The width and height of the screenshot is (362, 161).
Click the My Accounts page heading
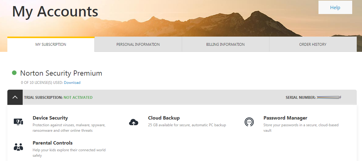pos(55,11)
